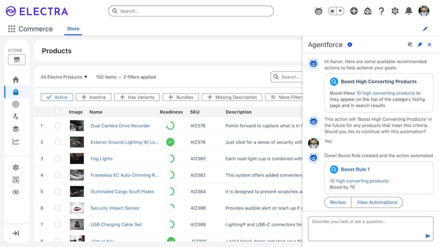Click the Agentforce chat history icon
Viewport: 439px width, 247px height.
click(410, 45)
